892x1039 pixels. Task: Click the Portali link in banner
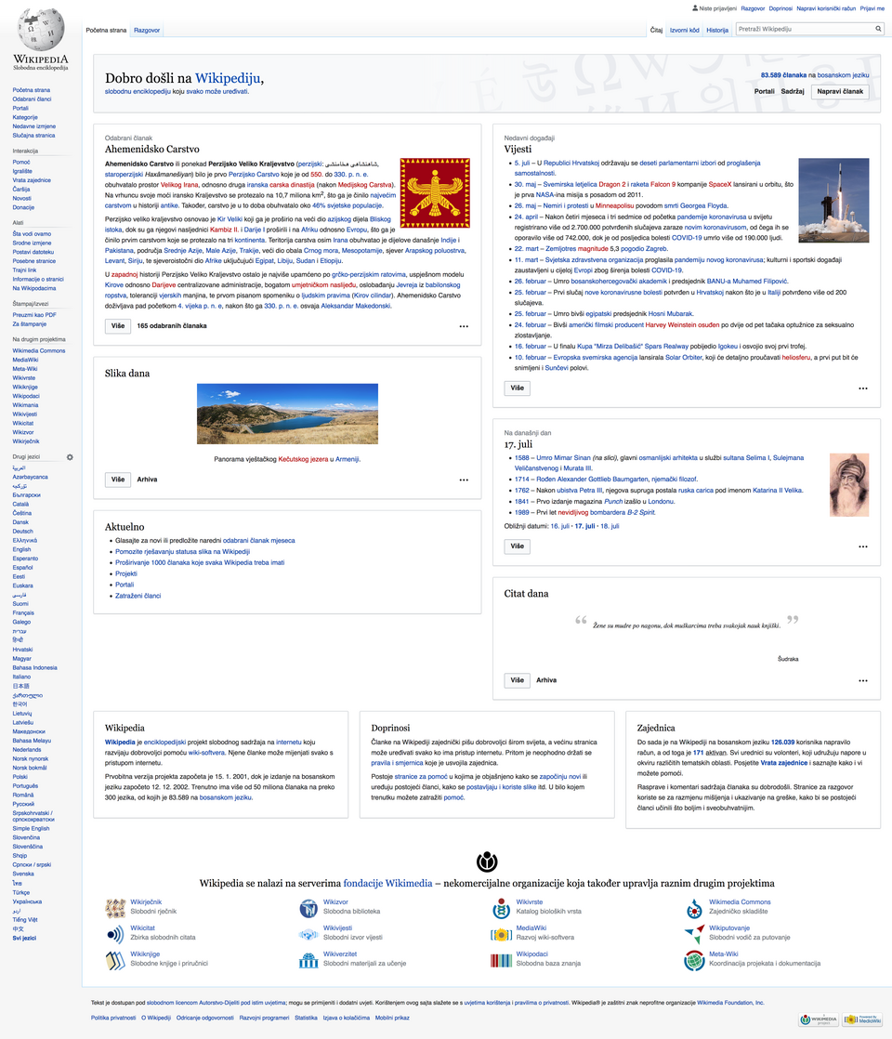click(764, 91)
